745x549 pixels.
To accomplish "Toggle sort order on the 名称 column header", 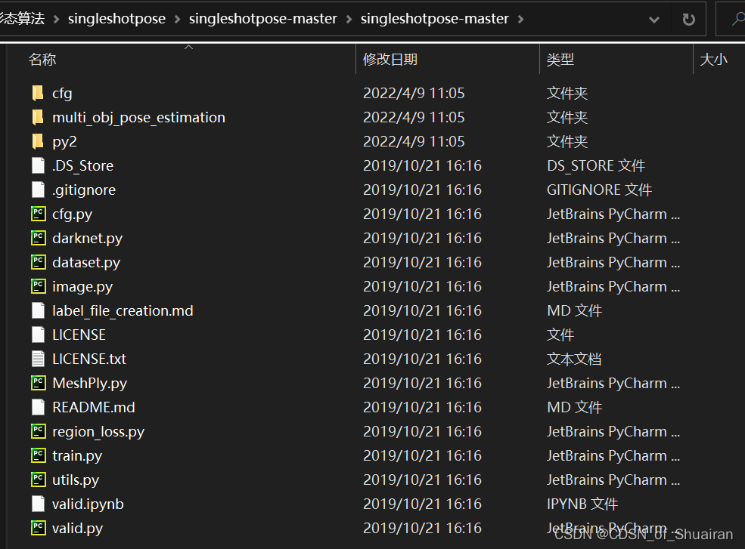I will 42,59.
